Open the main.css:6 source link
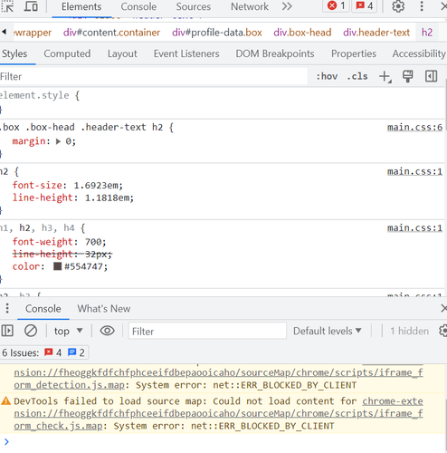Screen dimensions: 447x453 [414, 128]
